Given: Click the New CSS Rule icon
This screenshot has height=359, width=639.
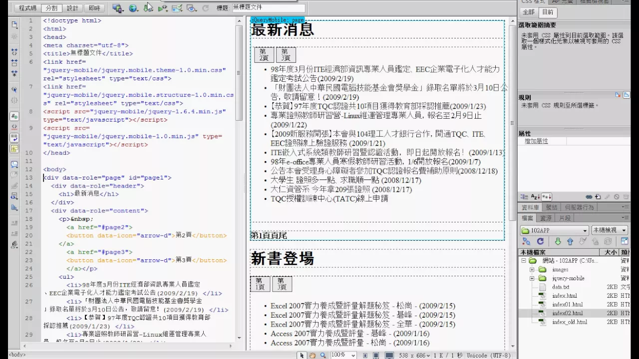Looking at the screenshot, I should point(598,197).
